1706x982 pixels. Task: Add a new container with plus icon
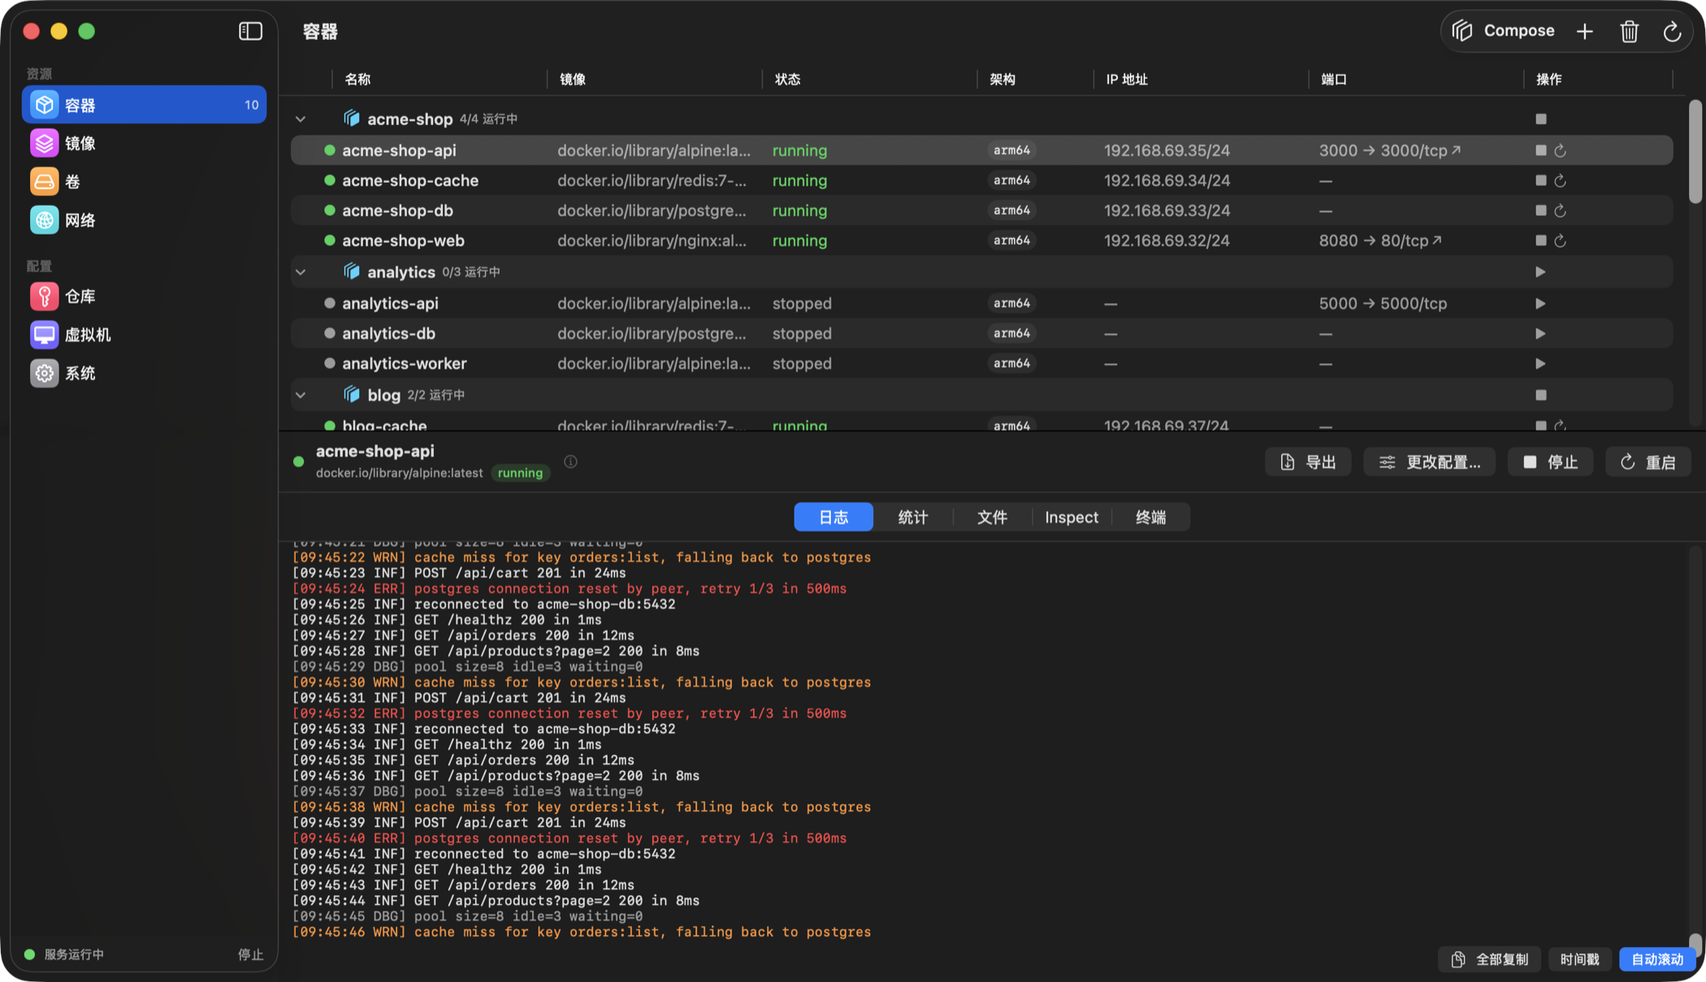point(1585,31)
